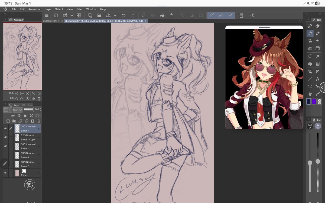Hide Layer 3 visibility eye
Image resolution: width=325 pixels, height=203 pixels.
(x=6, y=128)
